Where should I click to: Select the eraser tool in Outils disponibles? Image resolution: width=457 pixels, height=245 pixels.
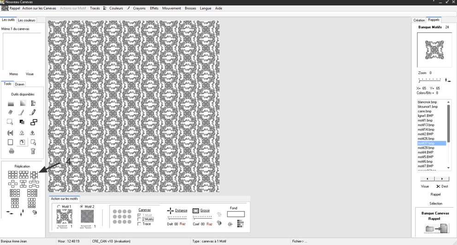point(11,112)
